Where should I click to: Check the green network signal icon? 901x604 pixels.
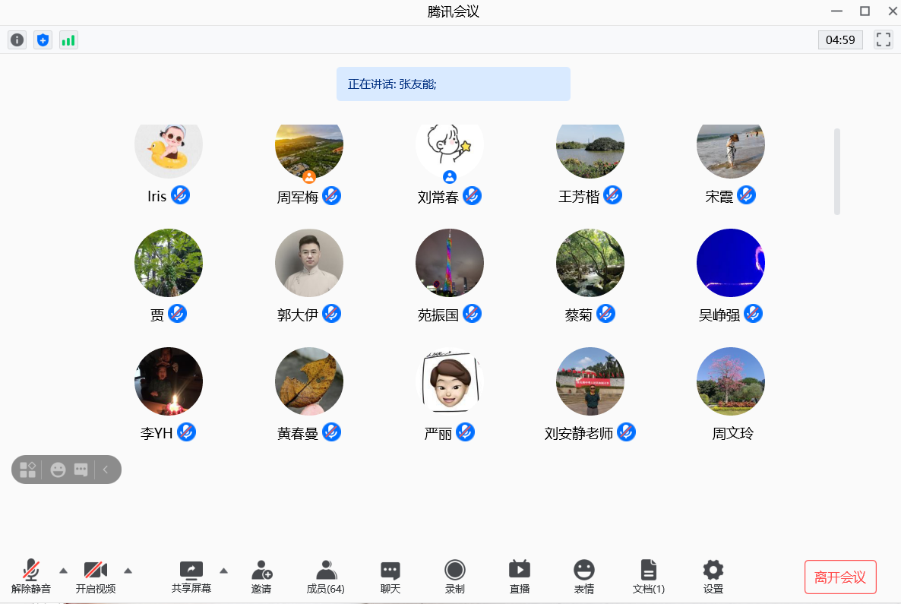[x=68, y=40]
